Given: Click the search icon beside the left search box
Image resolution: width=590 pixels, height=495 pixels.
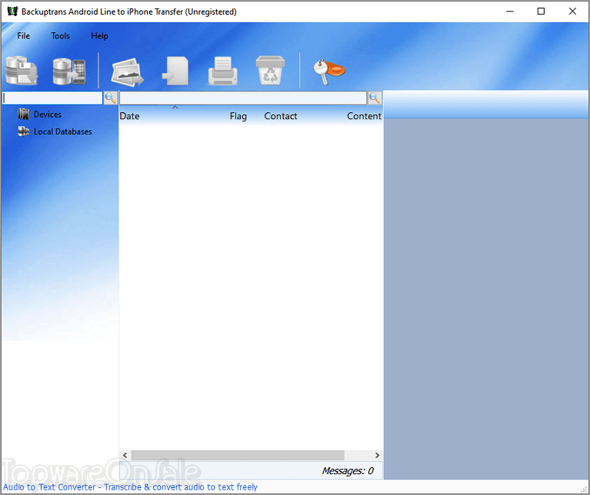Looking at the screenshot, I should 111,98.
